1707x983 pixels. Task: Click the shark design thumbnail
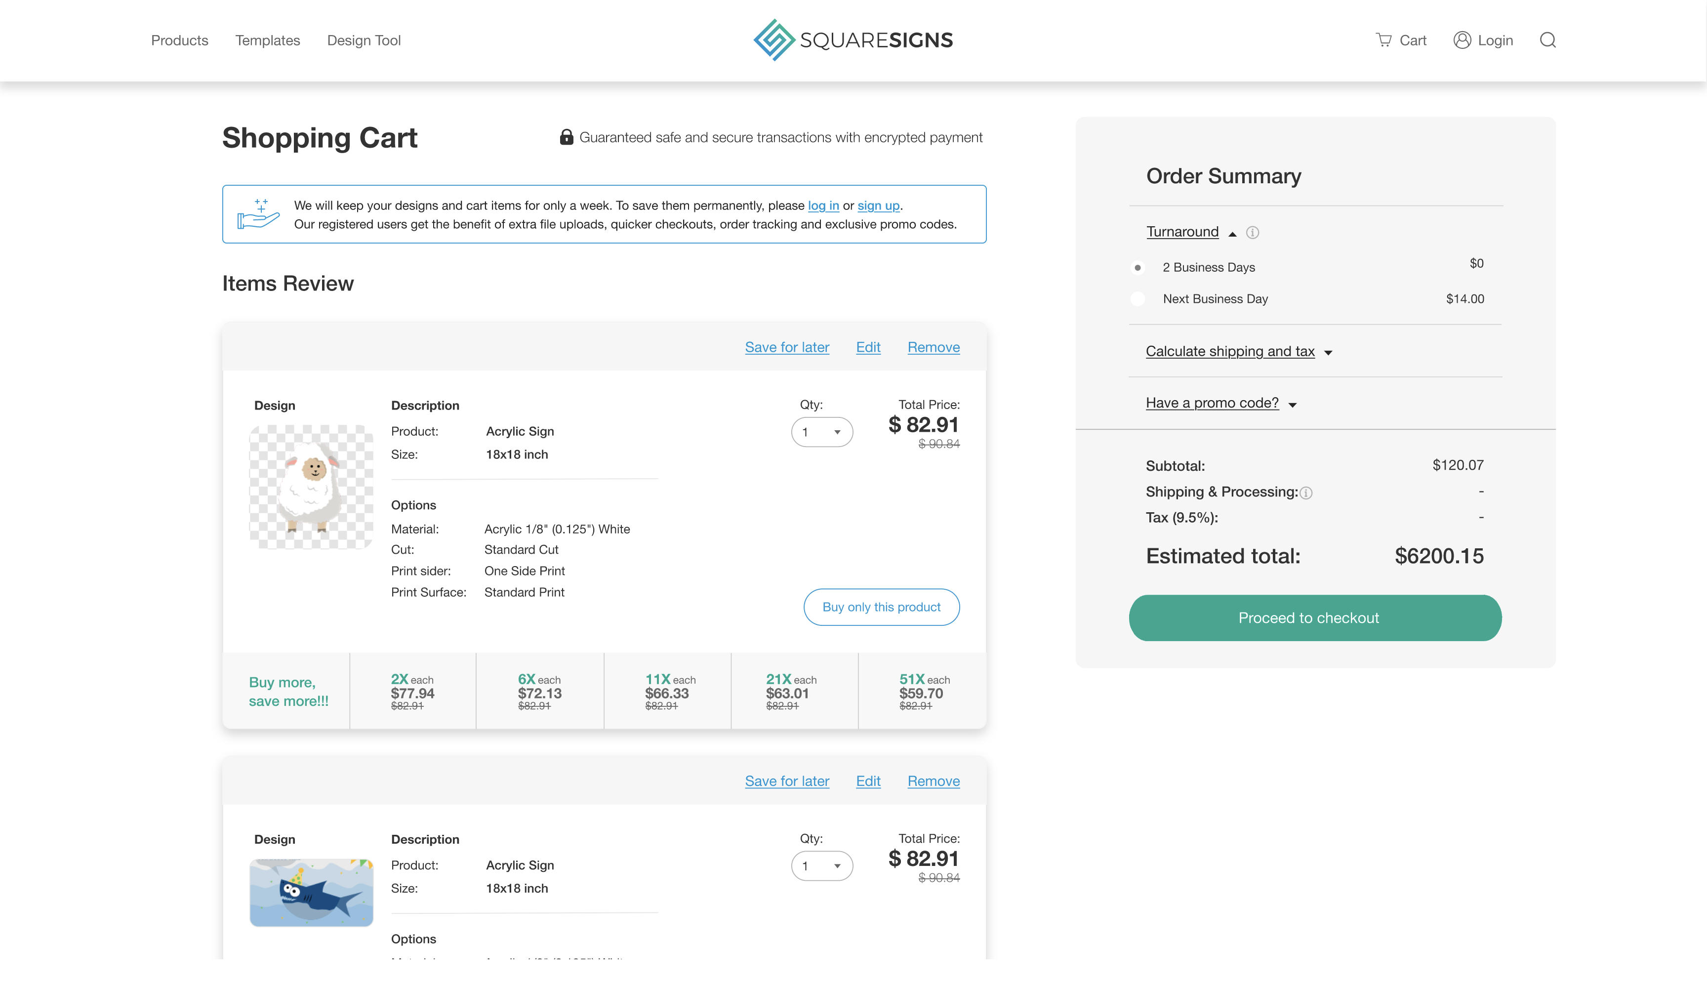311,893
